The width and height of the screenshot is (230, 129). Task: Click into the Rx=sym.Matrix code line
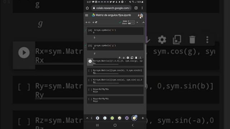click(x=118, y=61)
